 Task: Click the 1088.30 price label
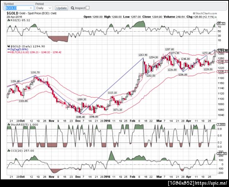tap(82, 99)
